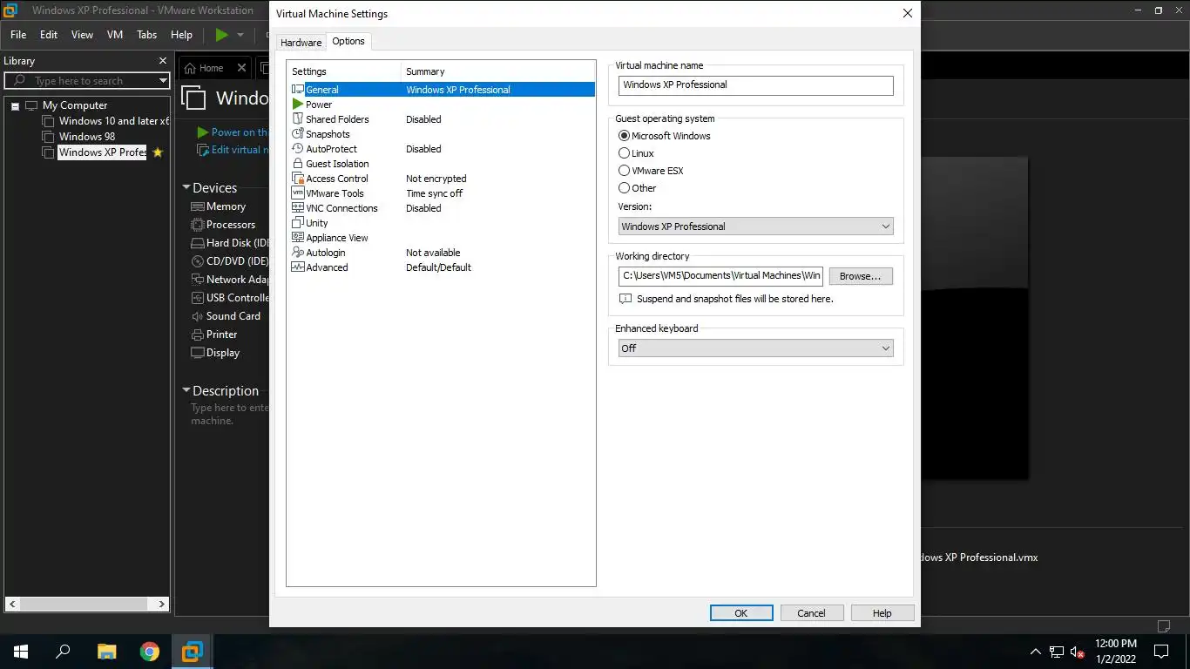Click the green Power icon in settings list
1190x669 pixels.
[x=298, y=105]
